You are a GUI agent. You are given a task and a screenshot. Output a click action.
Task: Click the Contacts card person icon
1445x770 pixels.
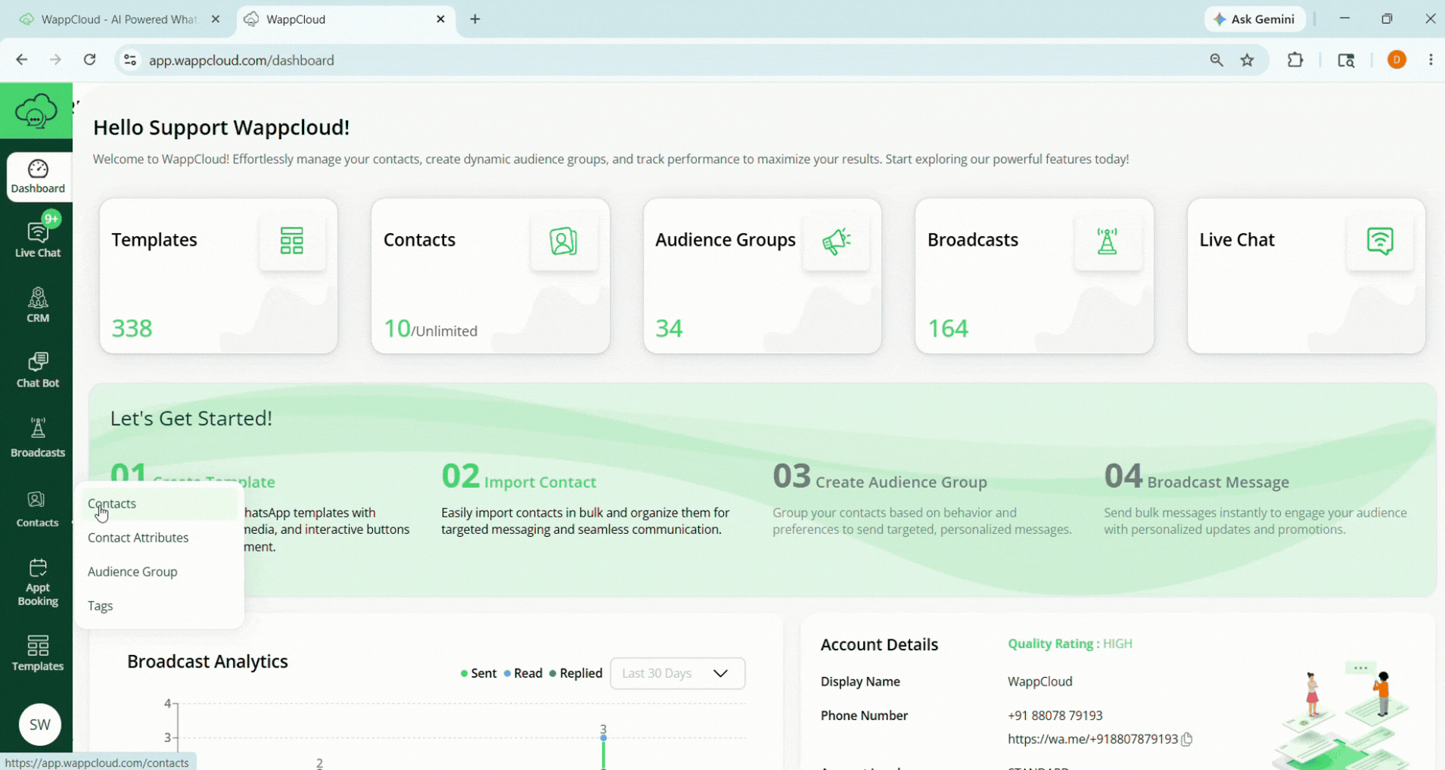pyautogui.click(x=564, y=241)
